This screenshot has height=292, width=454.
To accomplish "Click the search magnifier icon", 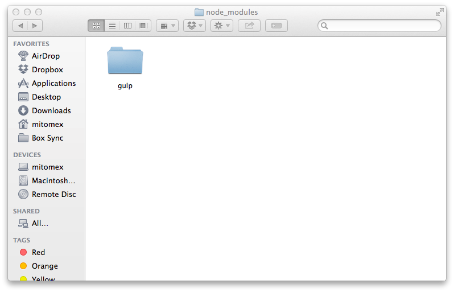I will point(324,26).
